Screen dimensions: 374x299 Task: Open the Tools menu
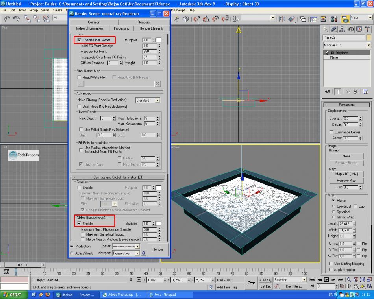click(22, 10)
